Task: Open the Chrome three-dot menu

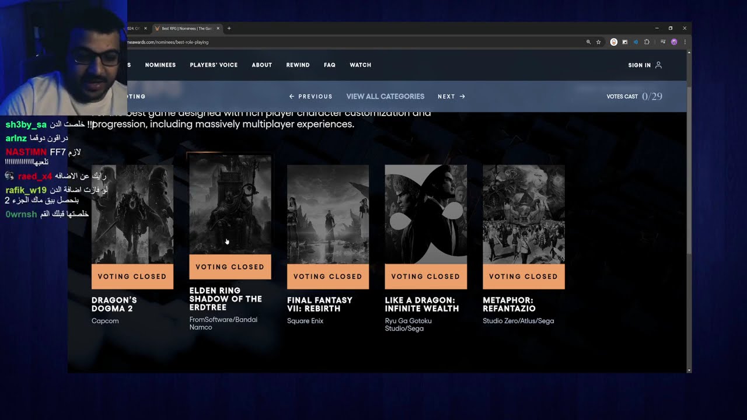Action: 685,42
